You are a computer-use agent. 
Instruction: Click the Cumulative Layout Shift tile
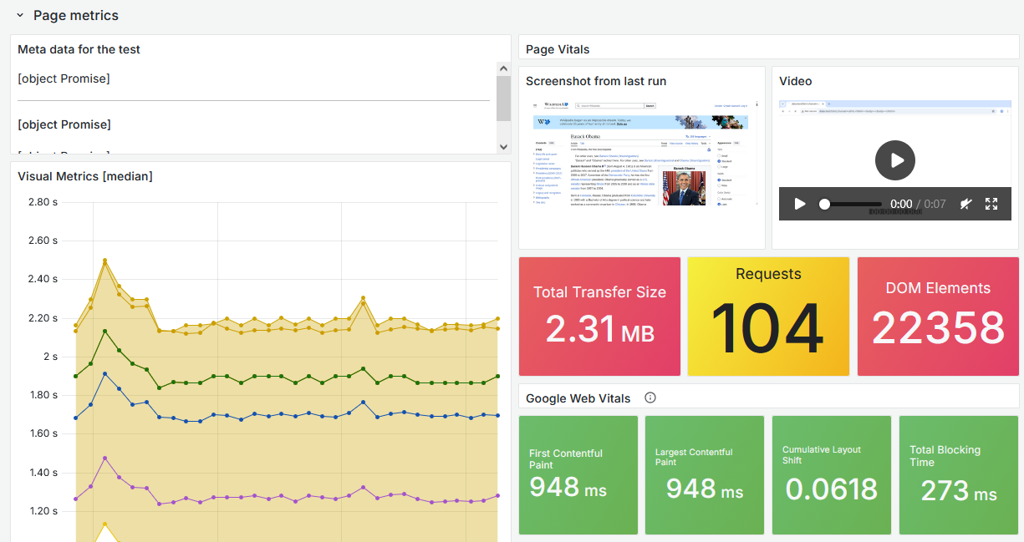[x=831, y=475]
